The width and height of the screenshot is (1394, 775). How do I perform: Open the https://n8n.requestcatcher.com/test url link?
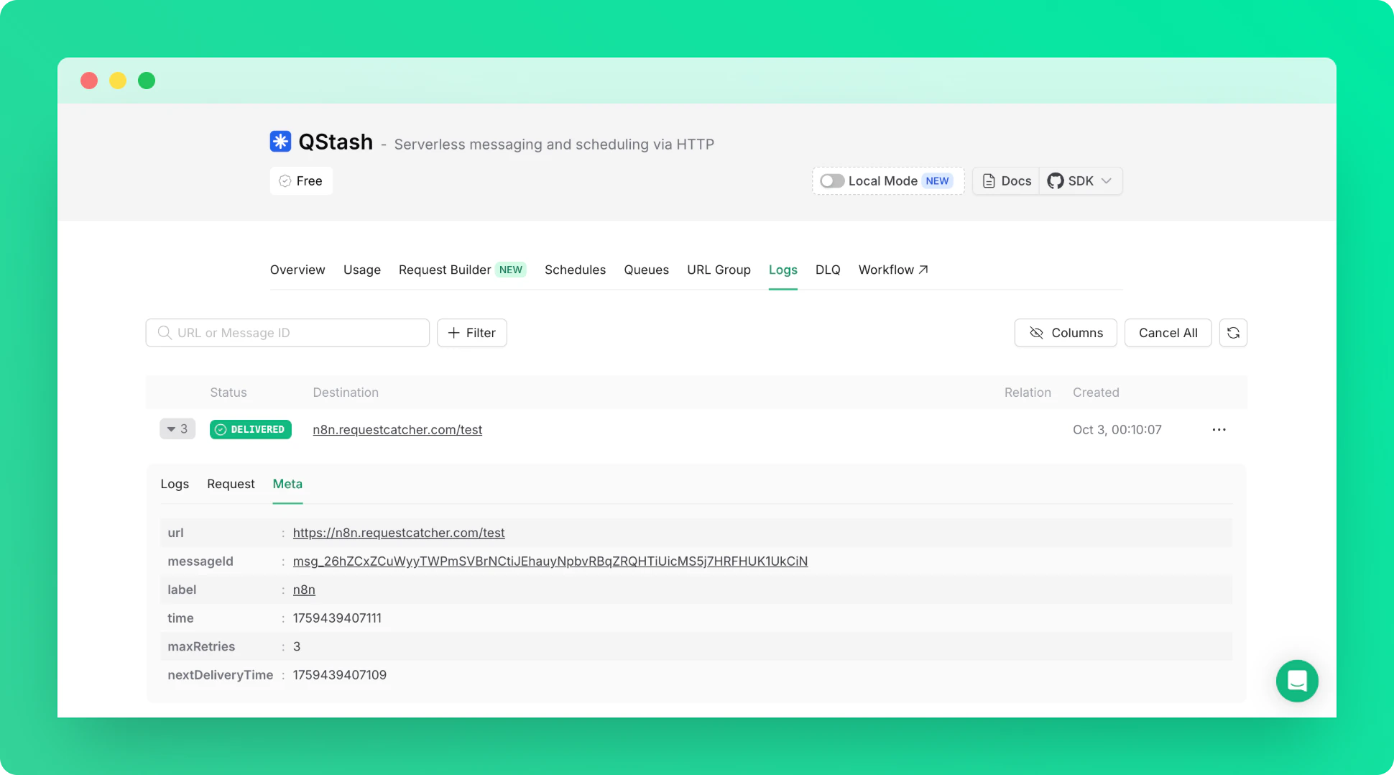pos(399,533)
